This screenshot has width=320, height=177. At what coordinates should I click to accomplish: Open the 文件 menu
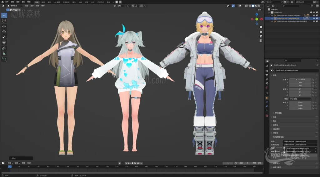point(7,2)
